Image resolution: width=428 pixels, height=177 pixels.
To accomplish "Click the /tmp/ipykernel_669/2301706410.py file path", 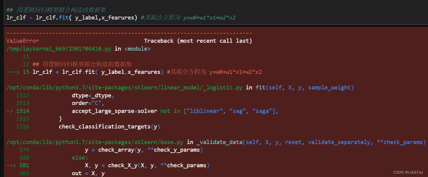I will point(59,49).
